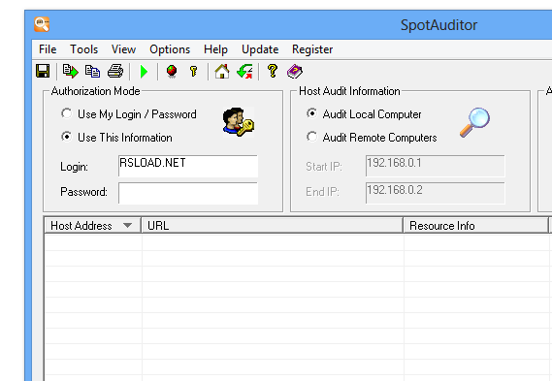
Task: Click the magnifying glass audit icon
Action: [x=474, y=122]
